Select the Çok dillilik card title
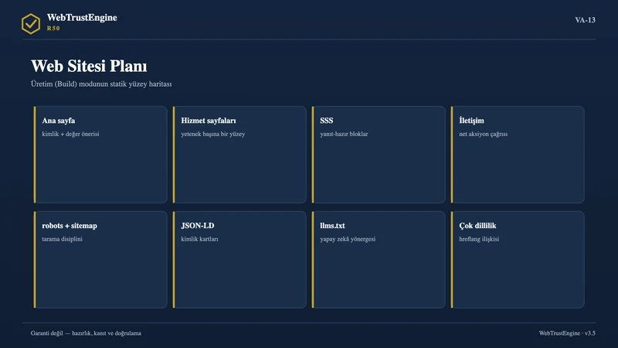Image resolution: width=618 pixels, height=348 pixels. [477, 226]
